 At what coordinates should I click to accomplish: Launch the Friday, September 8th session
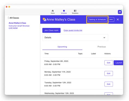tap(118, 63)
